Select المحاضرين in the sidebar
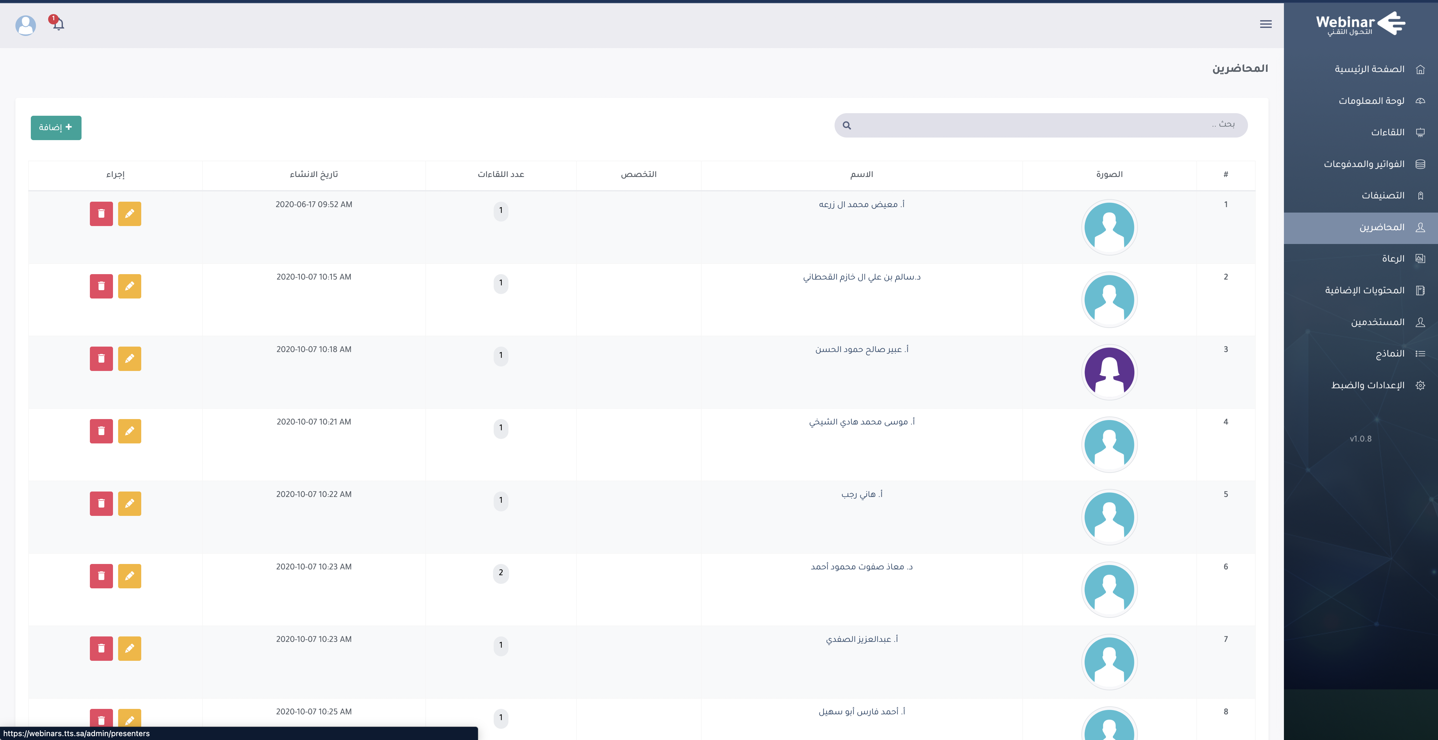This screenshot has height=740, width=1438. click(1361, 228)
